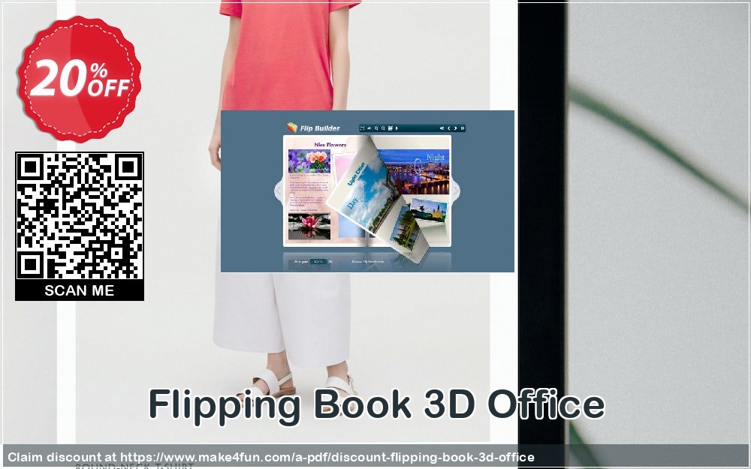Click the purple flowers photo
Screen dimensions: 751x469
(309, 161)
